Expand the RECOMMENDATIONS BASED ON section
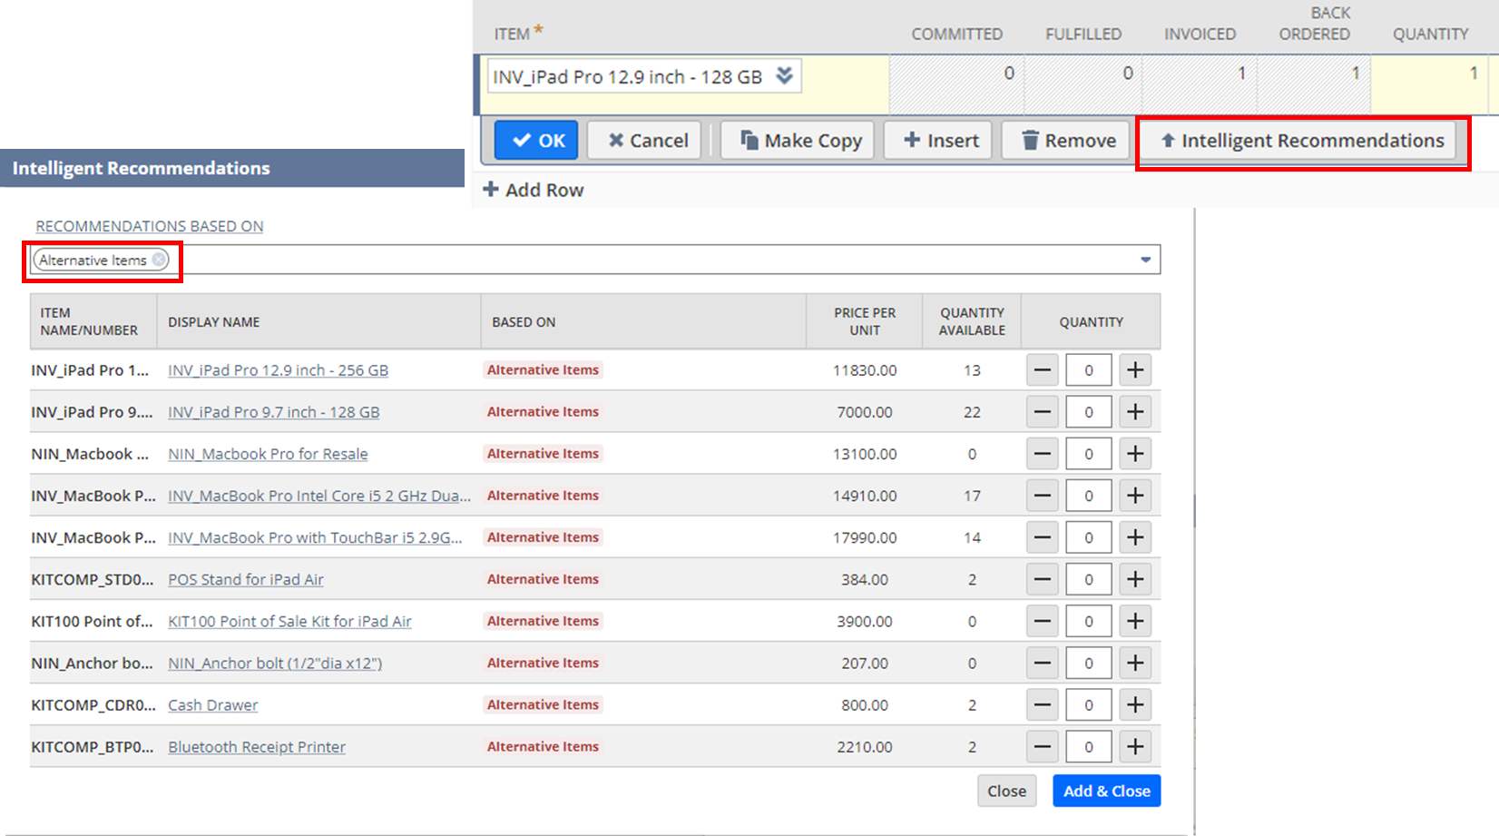 click(149, 226)
